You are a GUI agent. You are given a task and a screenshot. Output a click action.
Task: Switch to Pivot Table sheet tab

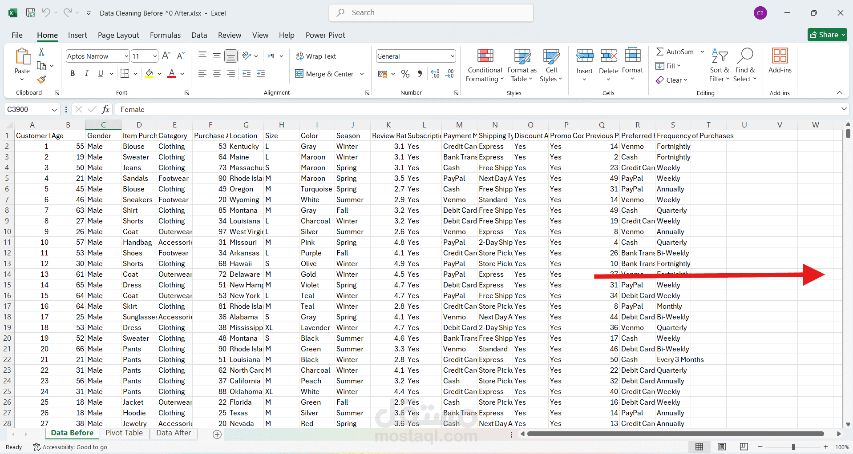(x=124, y=433)
